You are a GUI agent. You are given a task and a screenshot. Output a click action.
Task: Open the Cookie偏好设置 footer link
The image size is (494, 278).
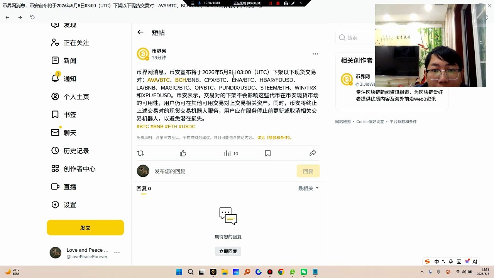click(x=370, y=122)
